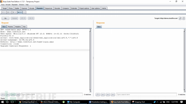Open Chrome window Configuring Burp's S...
This screenshot has height=104, width=186.
(x=29, y=102)
